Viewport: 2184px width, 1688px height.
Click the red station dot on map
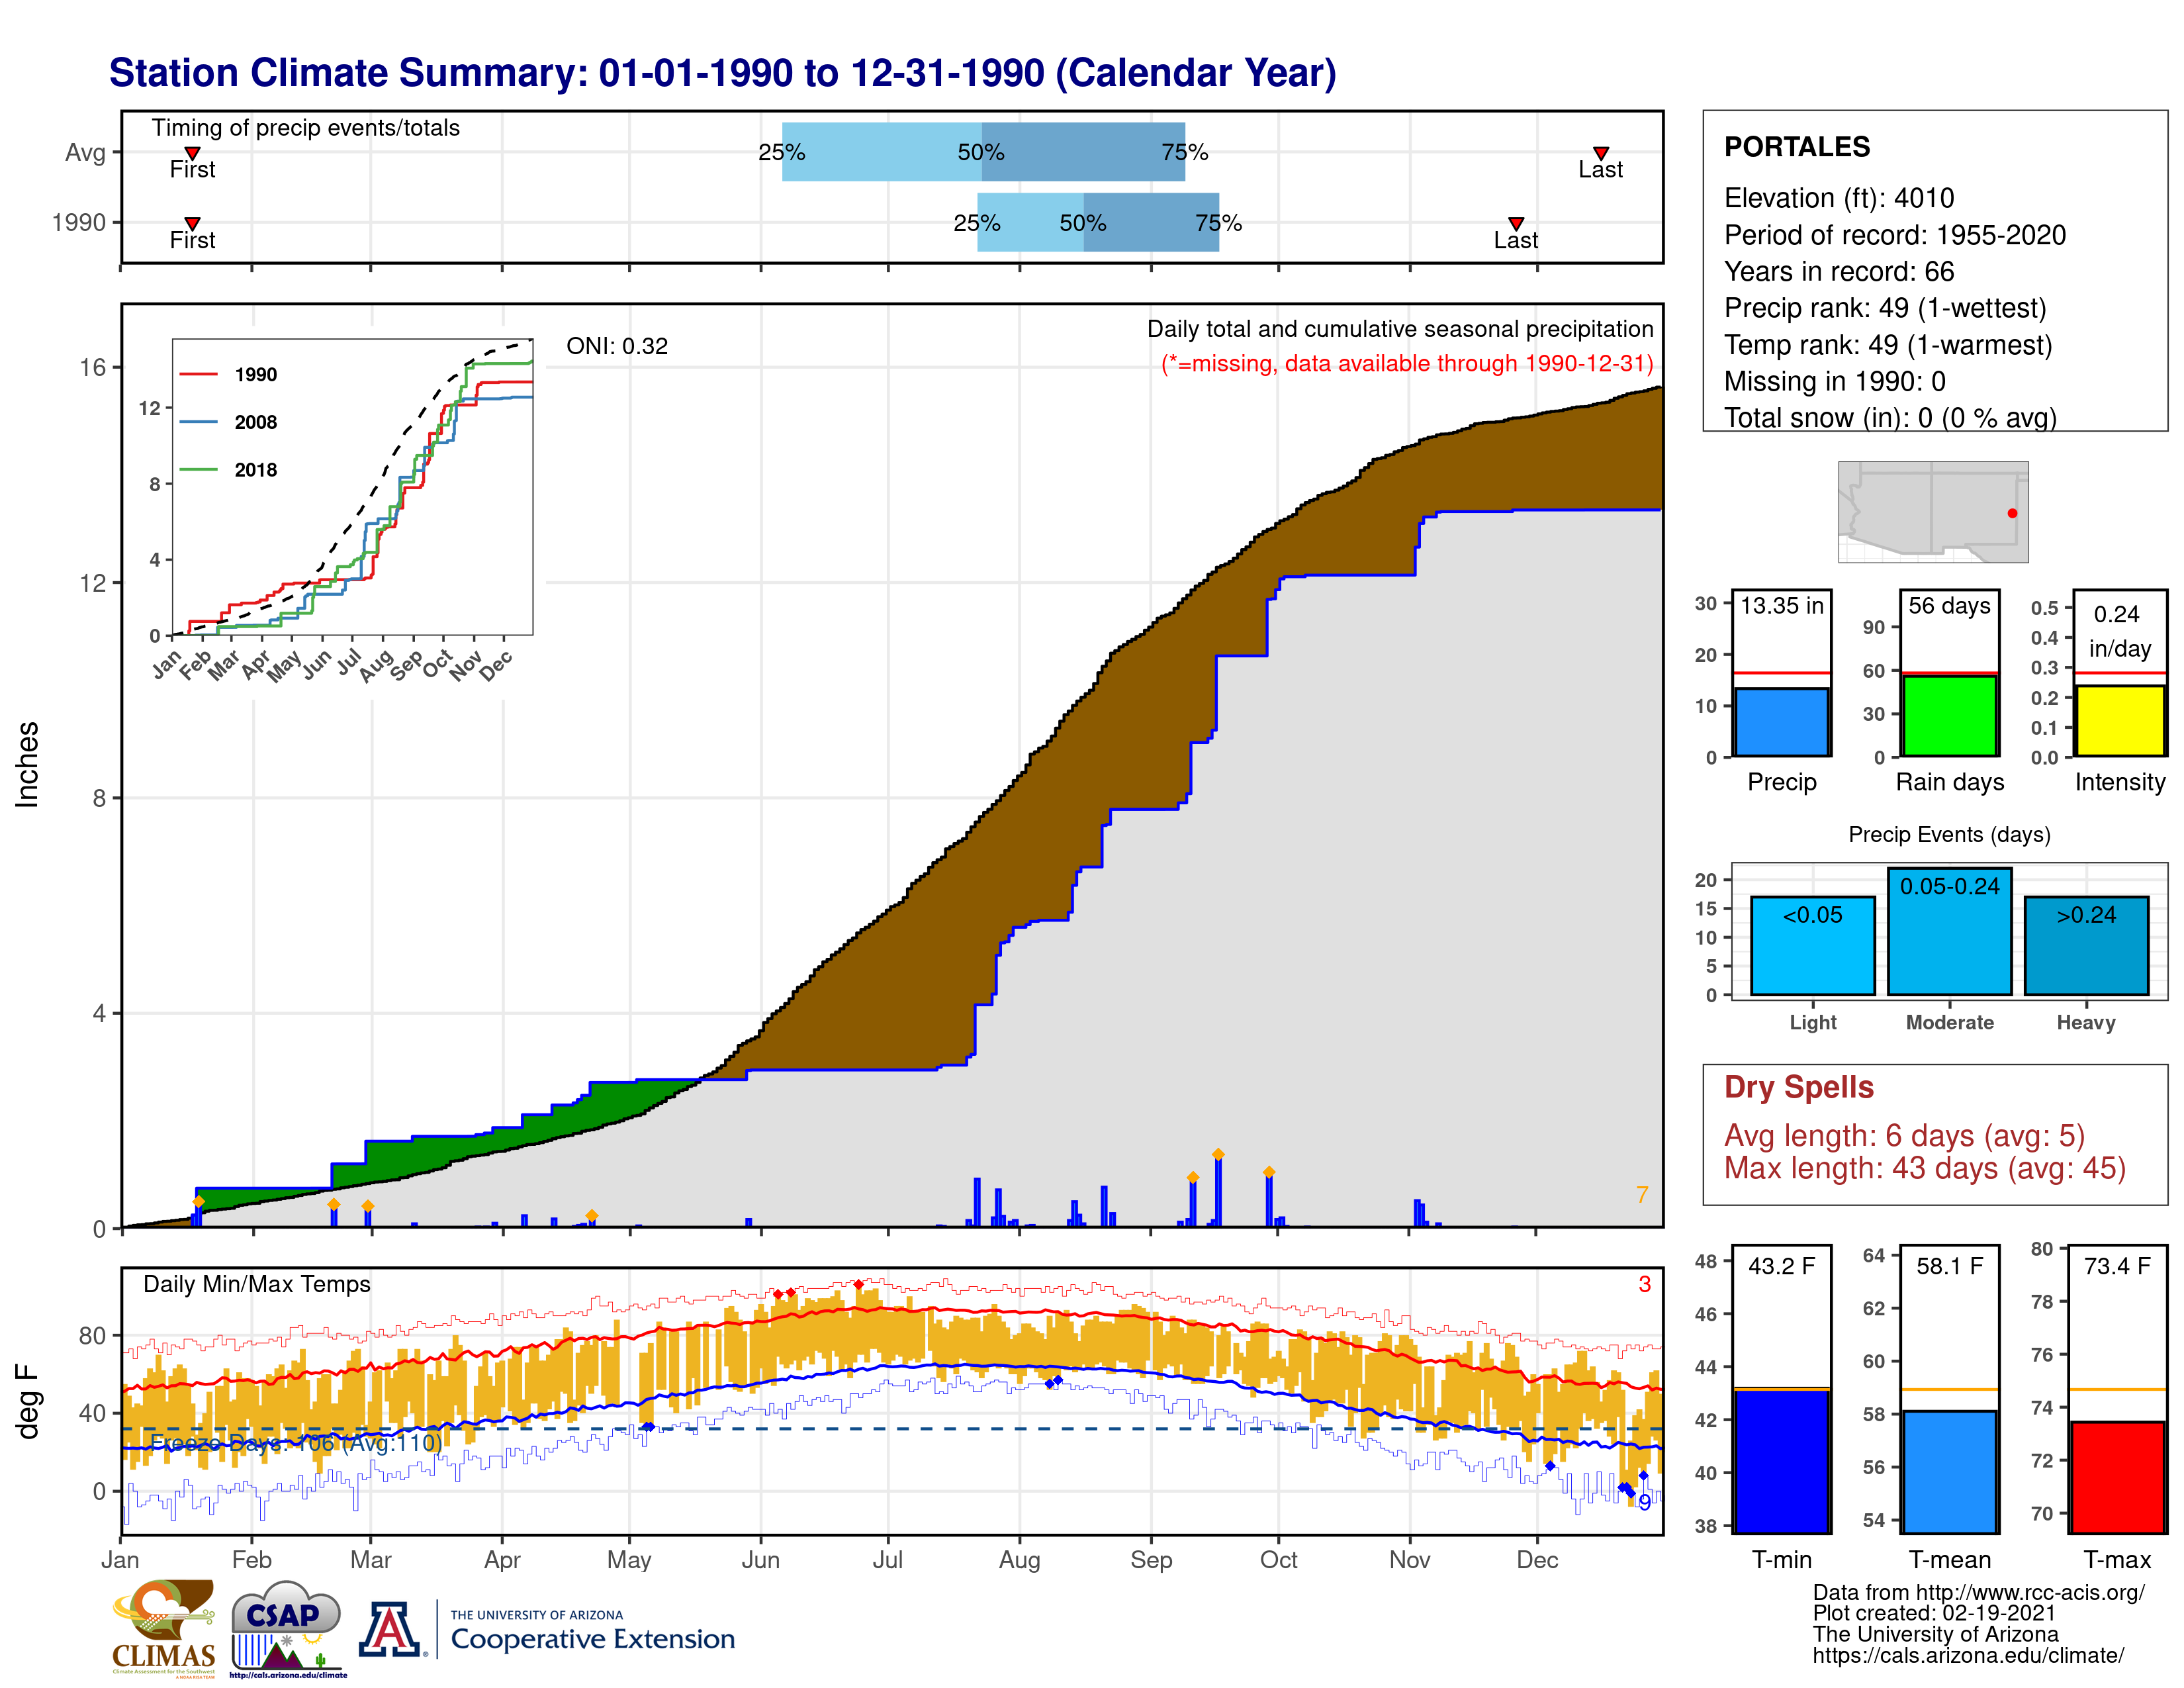(x=2012, y=513)
